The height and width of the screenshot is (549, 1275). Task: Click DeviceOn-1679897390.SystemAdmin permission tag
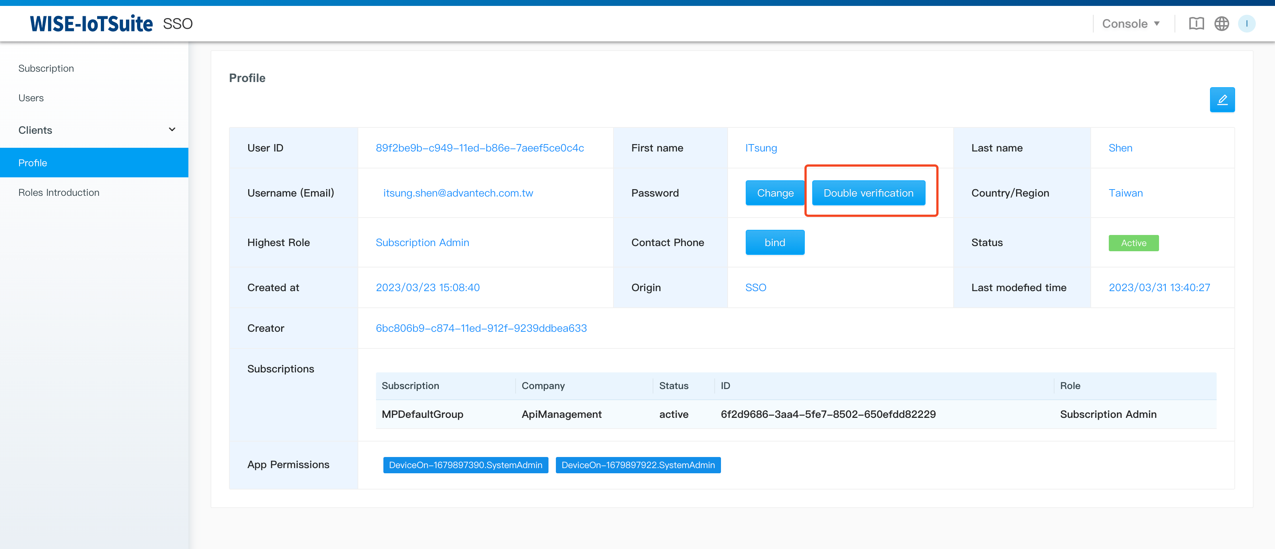pos(465,465)
